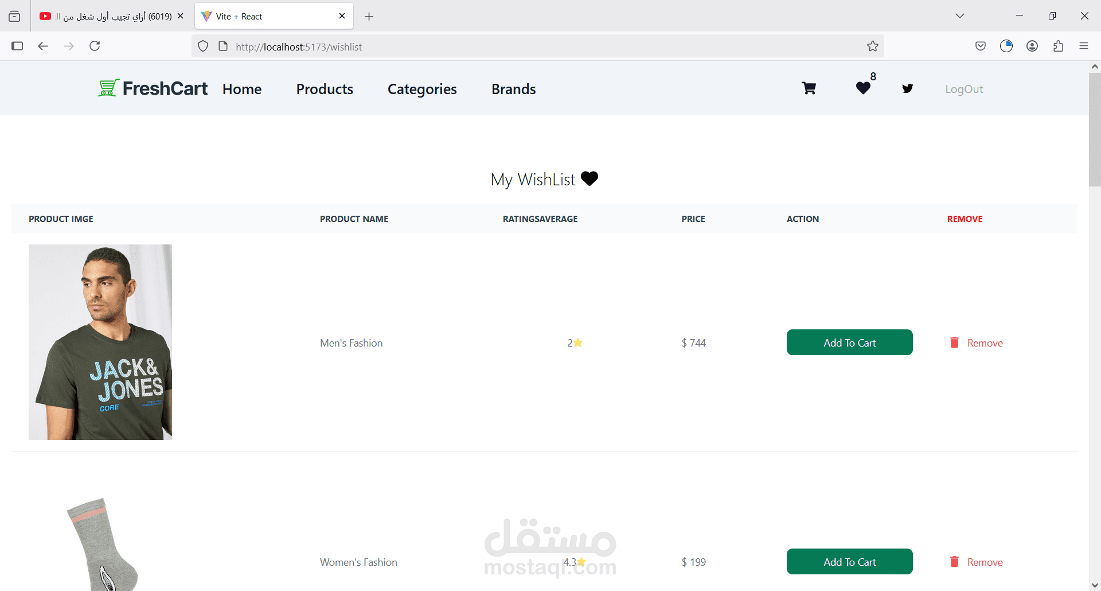
Task: Close the Vite + React tab
Action: point(342,16)
